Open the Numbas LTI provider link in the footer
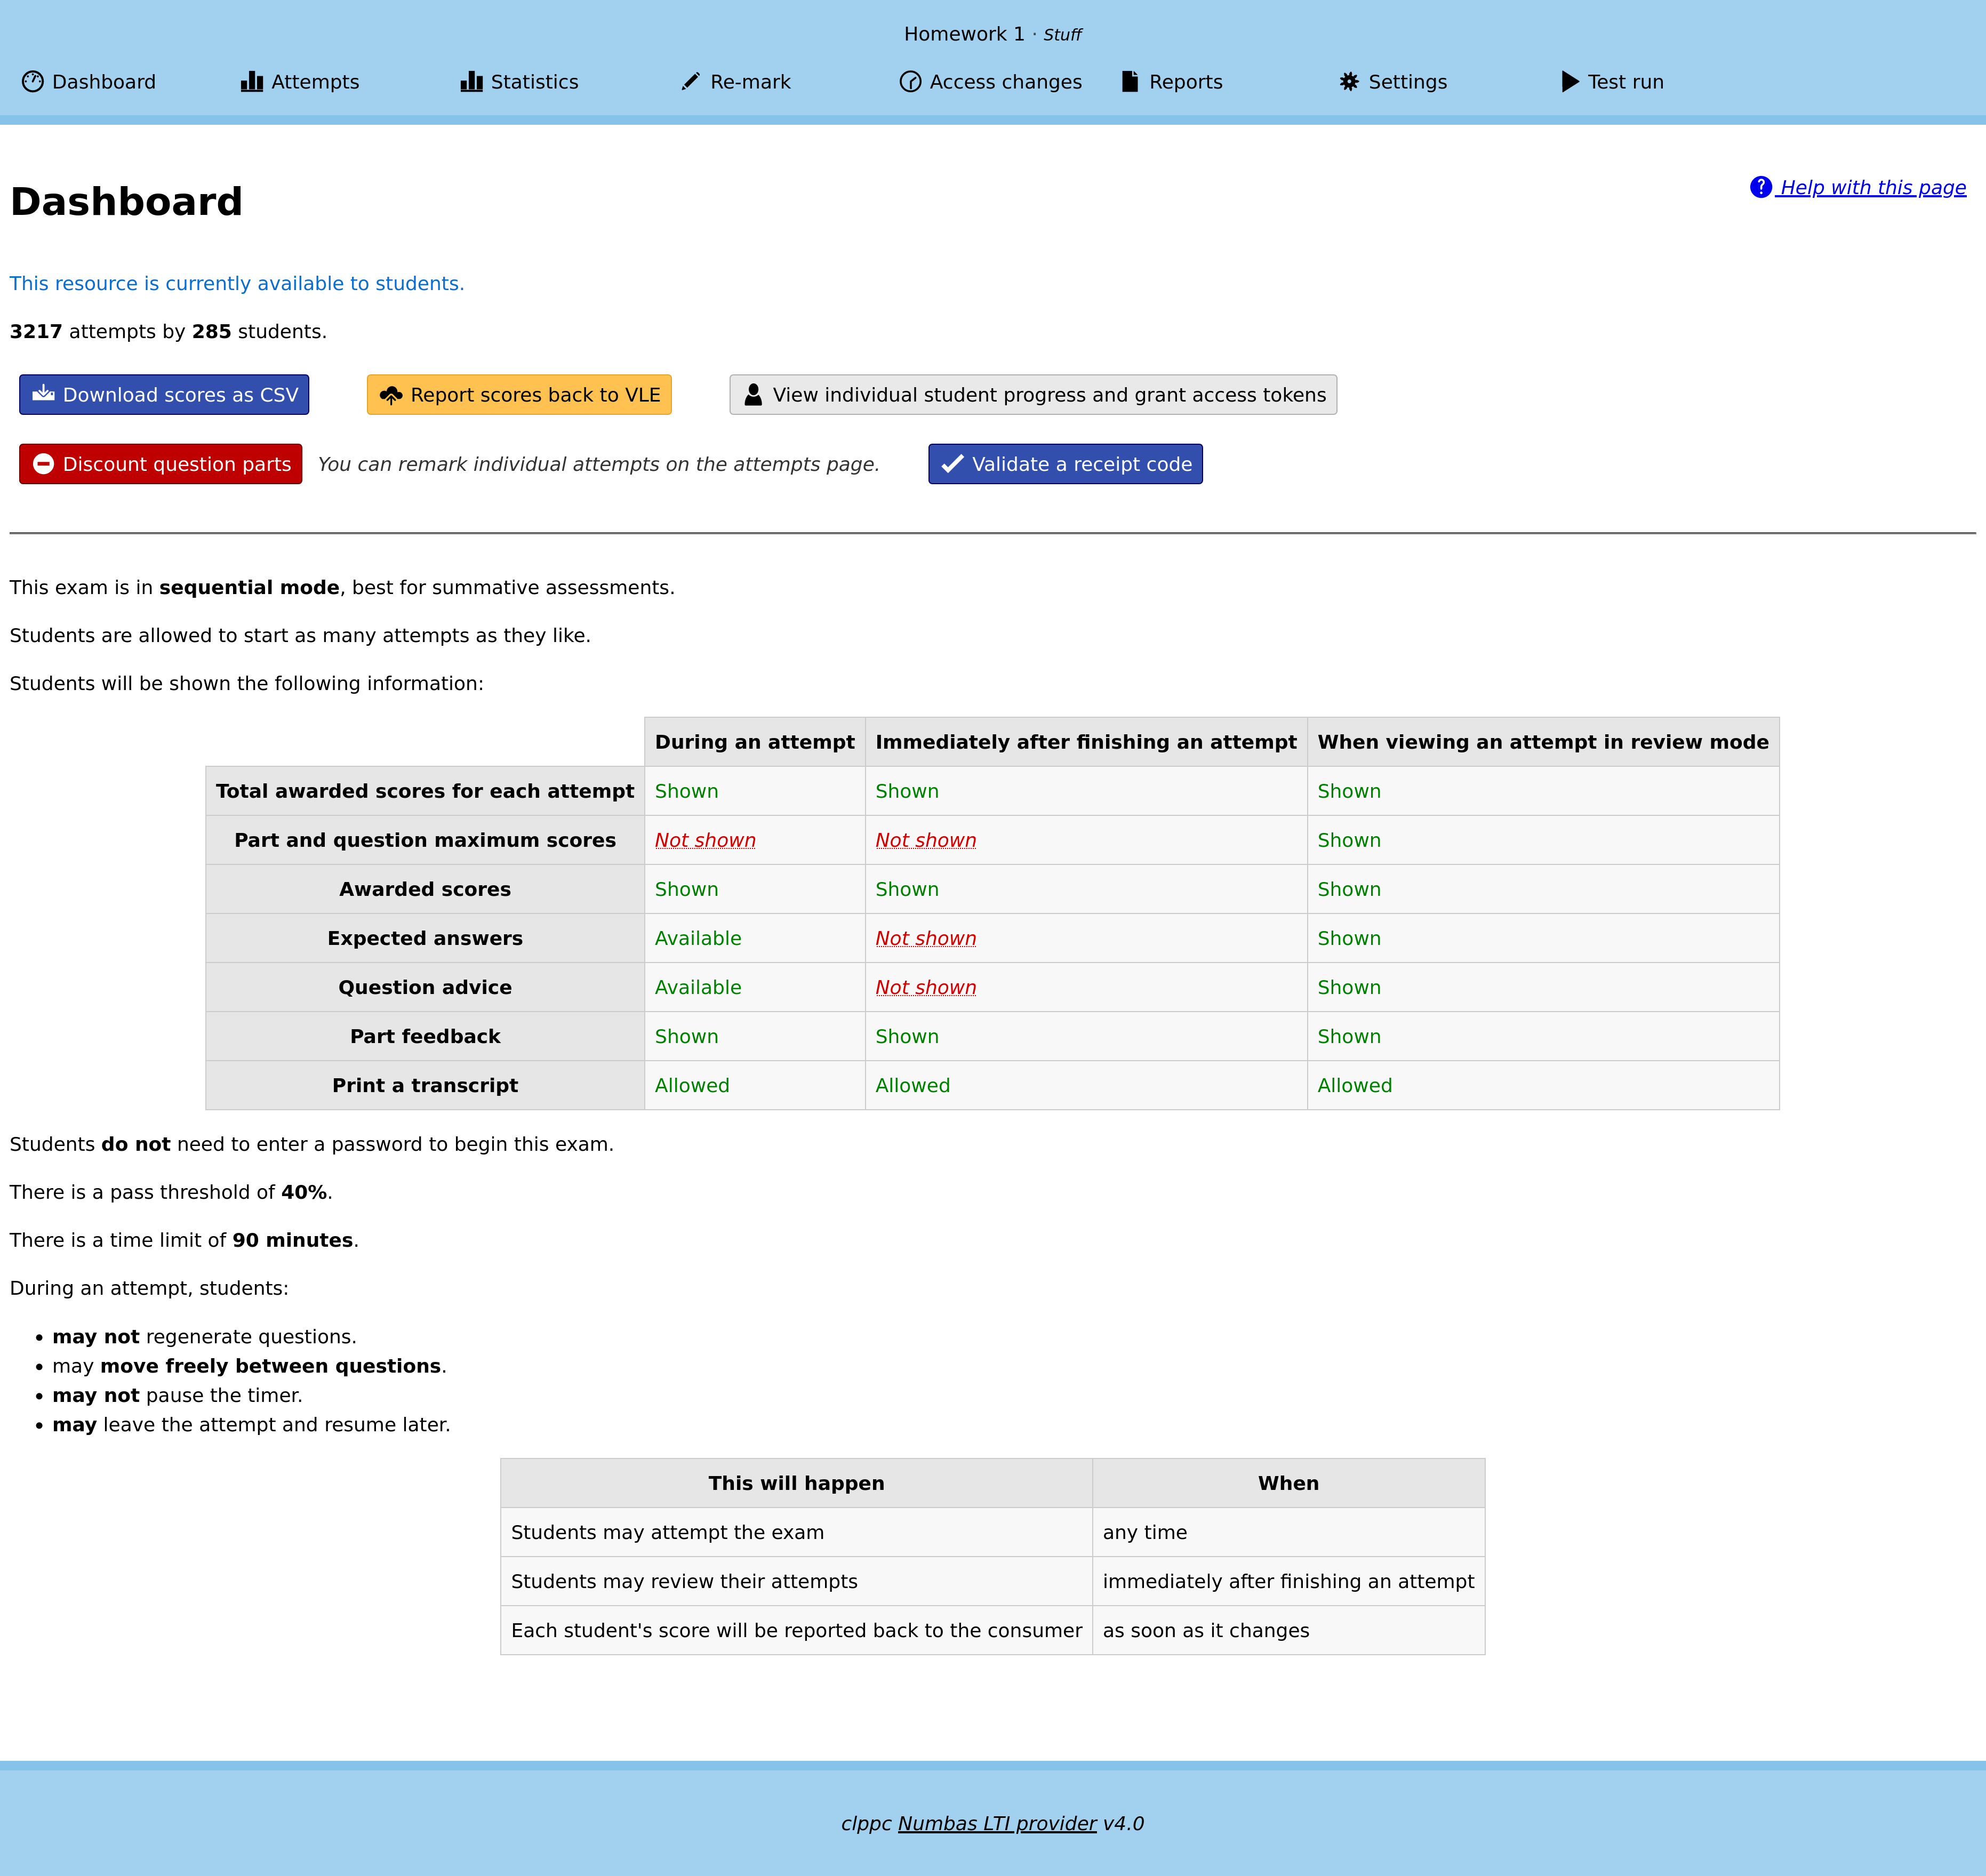The height and width of the screenshot is (1876, 1986). click(997, 1823)
